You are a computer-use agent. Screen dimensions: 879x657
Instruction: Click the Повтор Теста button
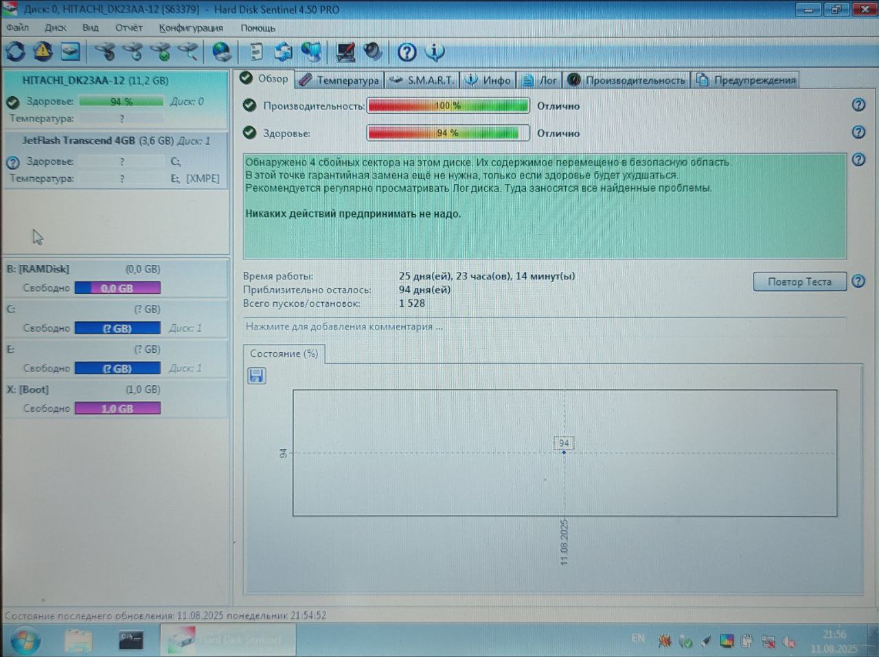pos(799,281)
